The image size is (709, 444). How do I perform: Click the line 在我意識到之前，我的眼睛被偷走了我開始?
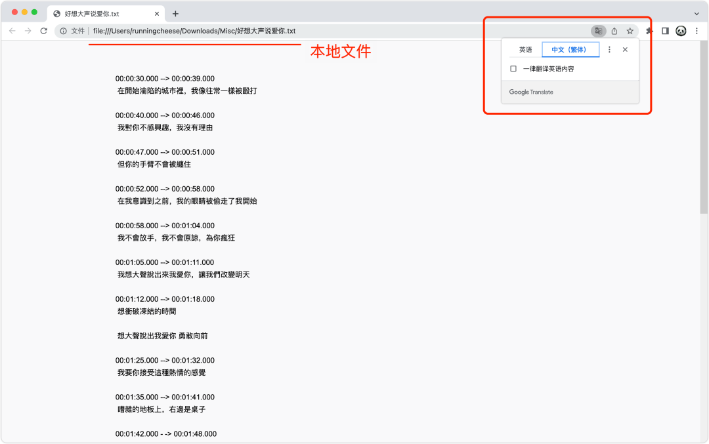(187, 201)
